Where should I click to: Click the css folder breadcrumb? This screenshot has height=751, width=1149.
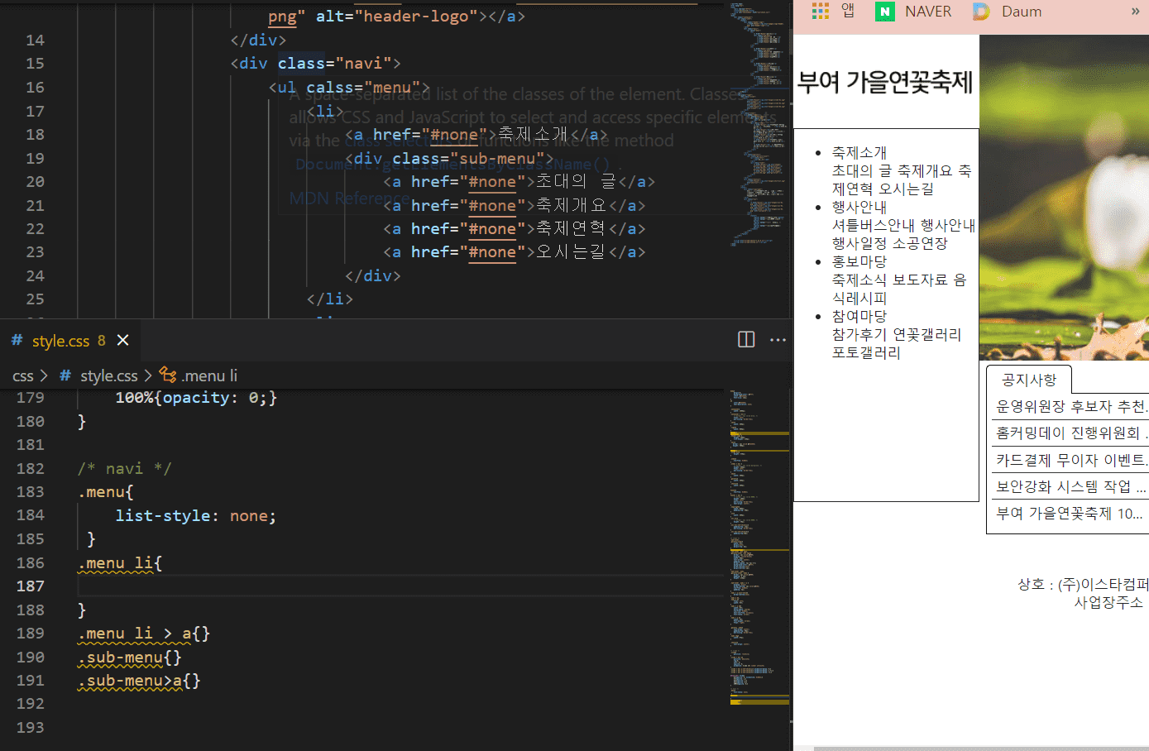pos(23,375)
